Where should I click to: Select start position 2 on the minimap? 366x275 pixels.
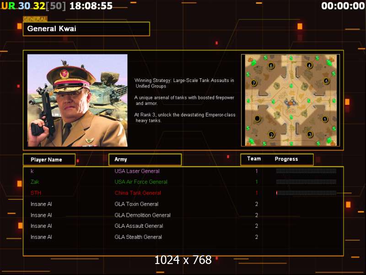(271, 135)
